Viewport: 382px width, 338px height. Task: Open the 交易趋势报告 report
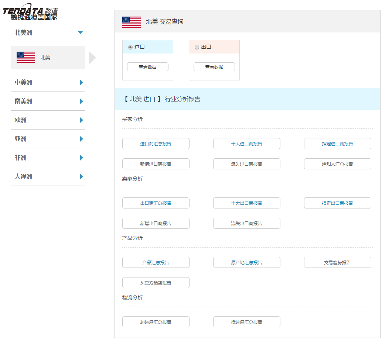click(x=337, y=262)
